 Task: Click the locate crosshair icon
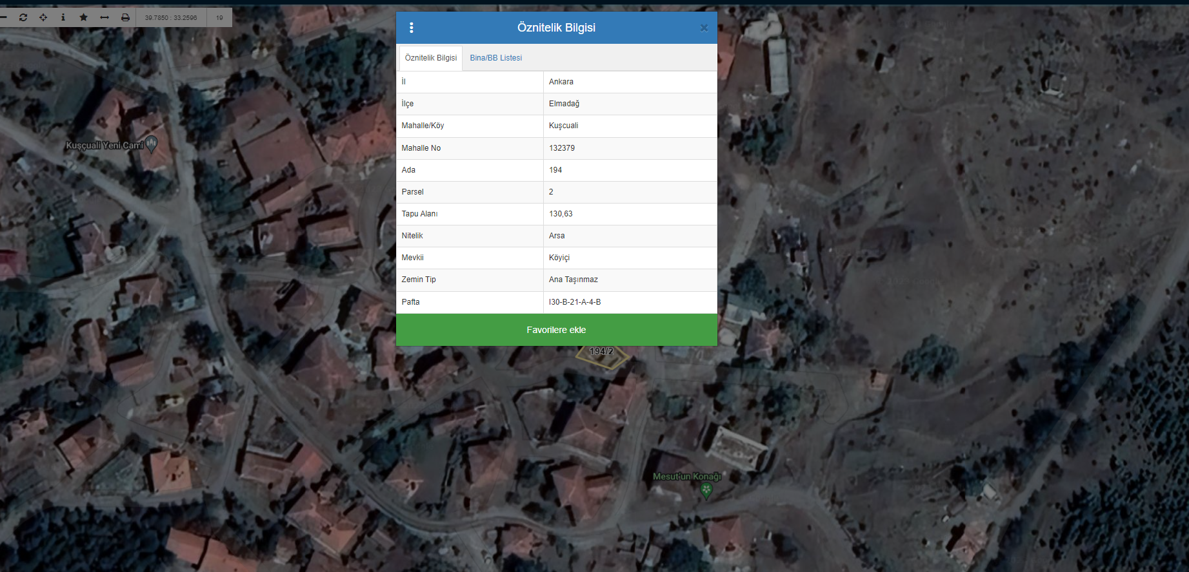43,17
